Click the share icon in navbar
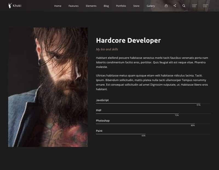 point(175,6)
